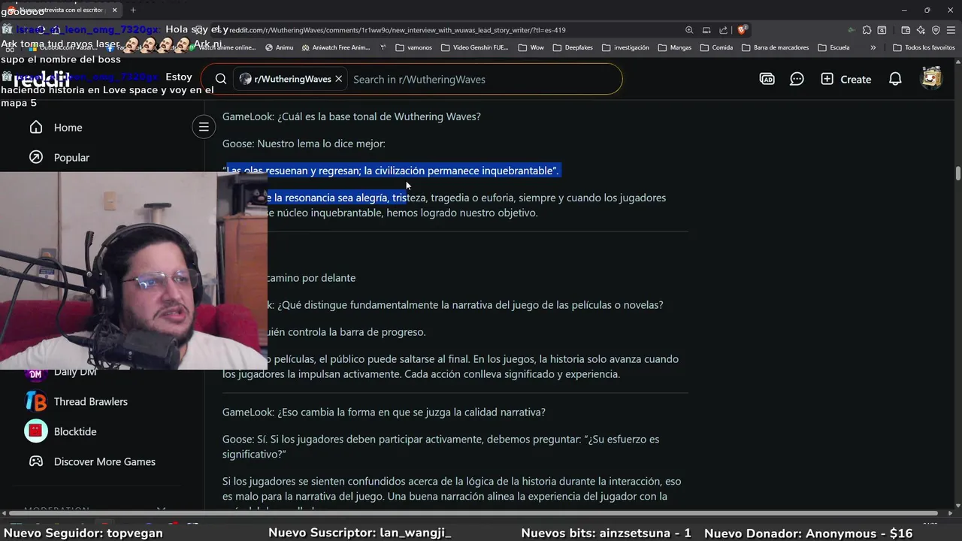Open Reddit chat messages icon
The width and height of the screenshot is (962, 541).
(x=797, y=79)
